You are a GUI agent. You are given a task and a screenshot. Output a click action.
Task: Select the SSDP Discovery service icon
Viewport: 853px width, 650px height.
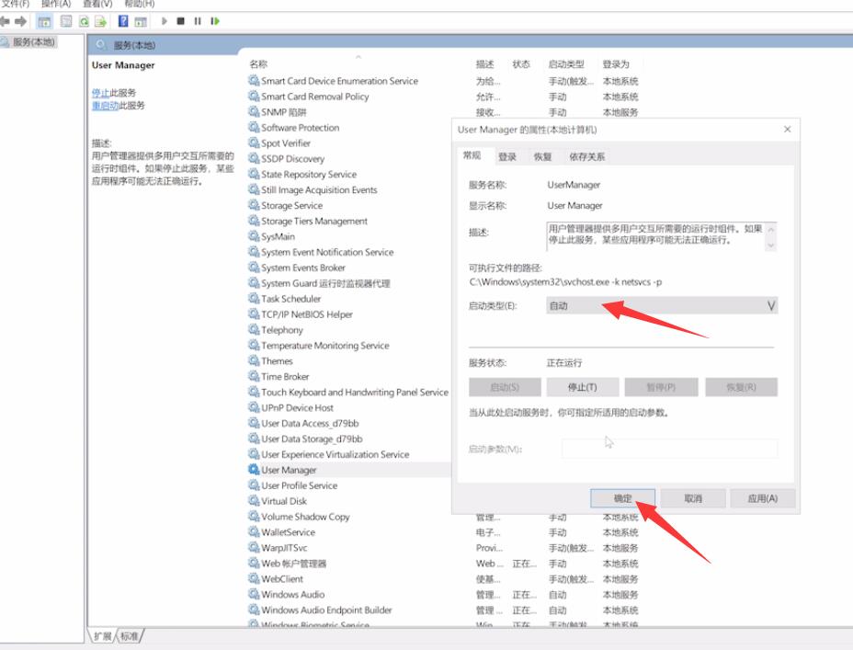254,158
